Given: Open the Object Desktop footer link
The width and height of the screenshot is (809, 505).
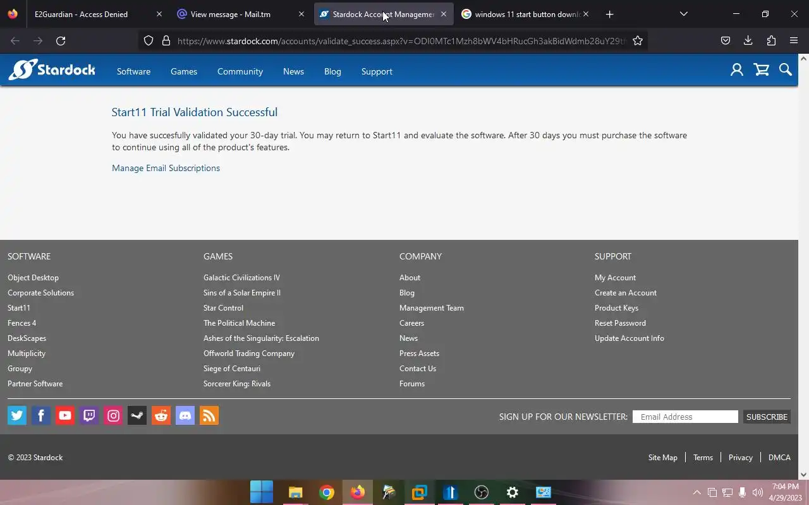Looking at the screenshot, I should [x=33, y=278].
